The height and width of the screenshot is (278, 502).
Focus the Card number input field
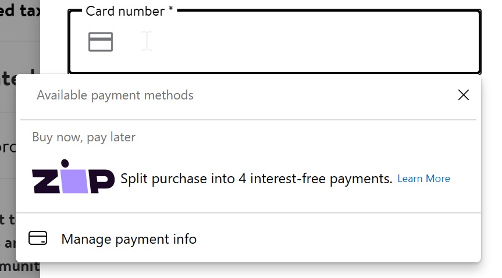tap(275, 42)
